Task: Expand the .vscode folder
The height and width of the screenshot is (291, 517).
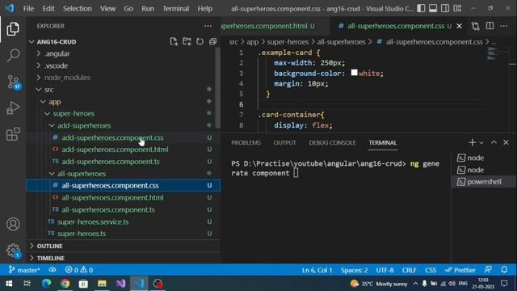Action: coord(39,65)
